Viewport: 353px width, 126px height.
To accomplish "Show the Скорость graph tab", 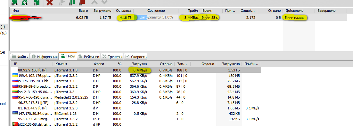I will [136, 56].
